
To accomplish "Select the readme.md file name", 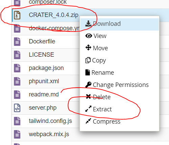I will pos(44,94).
